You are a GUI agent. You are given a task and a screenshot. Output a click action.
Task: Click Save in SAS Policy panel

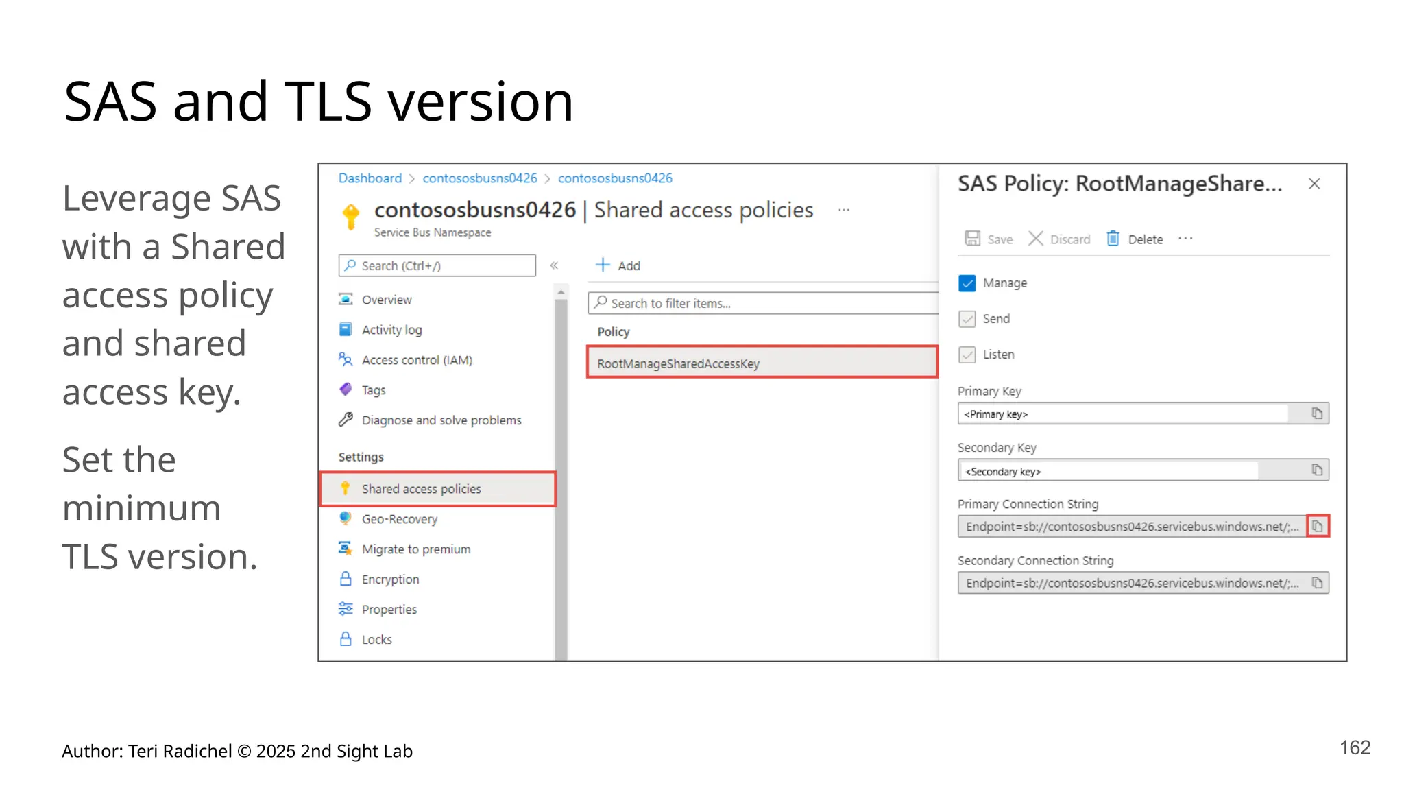point(989,239)
